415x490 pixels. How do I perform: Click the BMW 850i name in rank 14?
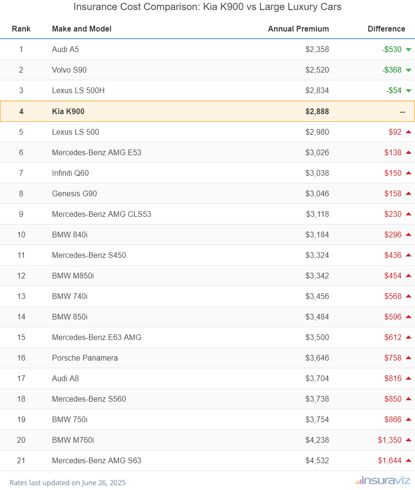point(70,317)
